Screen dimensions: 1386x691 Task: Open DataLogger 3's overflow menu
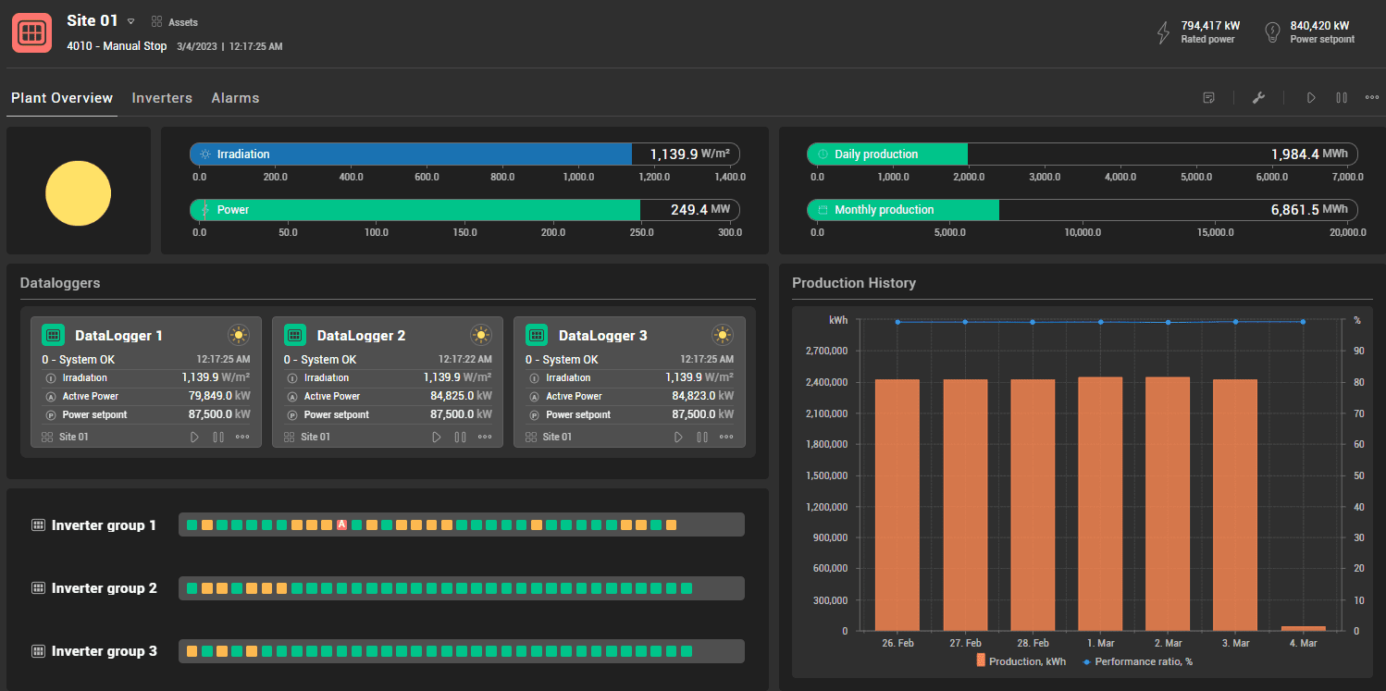click(726, 436)
